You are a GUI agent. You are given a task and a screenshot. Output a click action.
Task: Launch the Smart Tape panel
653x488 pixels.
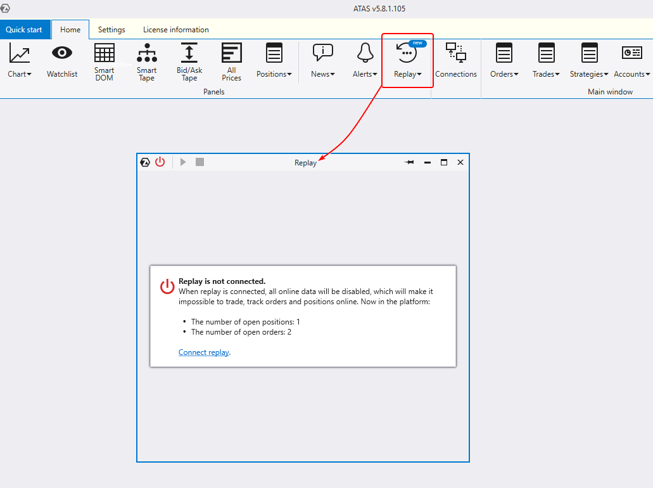[146, 61]
